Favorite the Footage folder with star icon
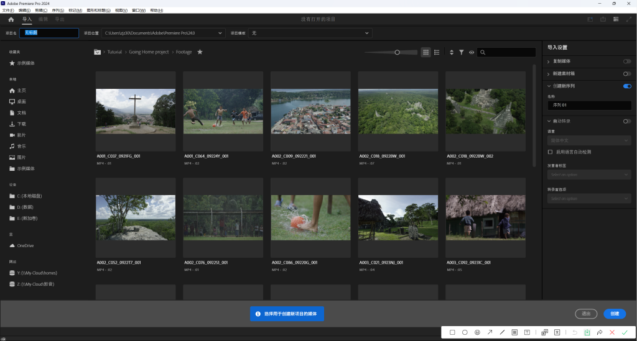The height and width of the screenshot is (341, 637). pos(200,52)
